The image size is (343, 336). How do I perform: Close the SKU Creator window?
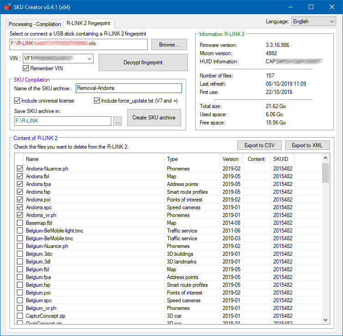(332, 7)
